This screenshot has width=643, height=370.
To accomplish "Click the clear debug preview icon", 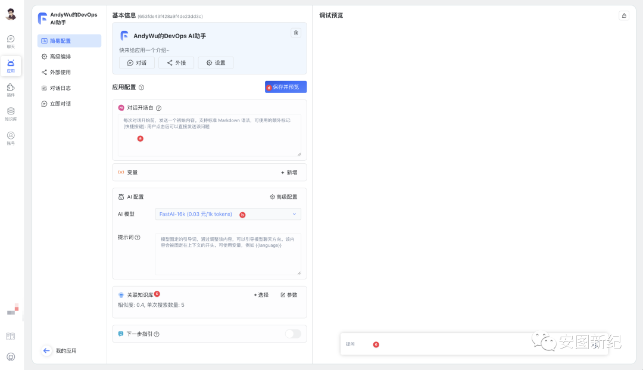I will 624,15.
